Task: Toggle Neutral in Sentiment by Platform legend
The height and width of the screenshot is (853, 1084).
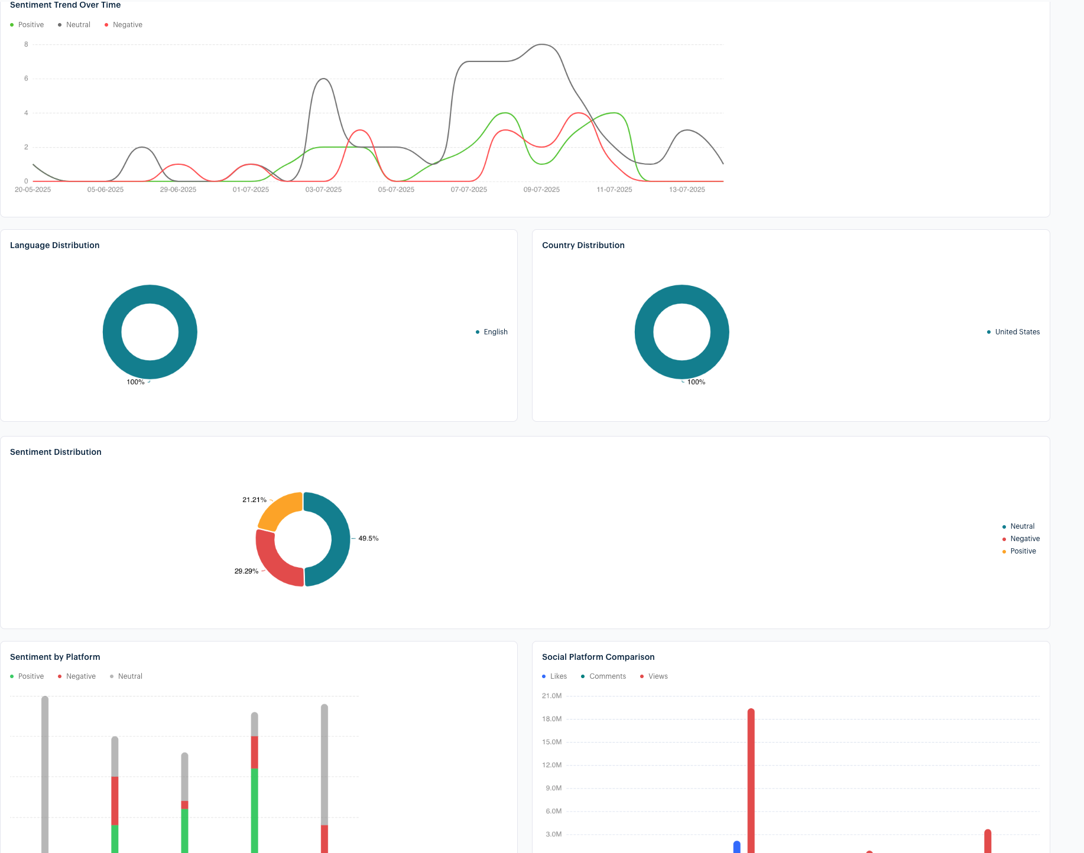Action: tap(126, 676)
